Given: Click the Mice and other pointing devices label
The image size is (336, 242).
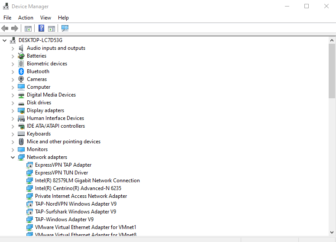Looking at the screenshot, I should 63,142.
